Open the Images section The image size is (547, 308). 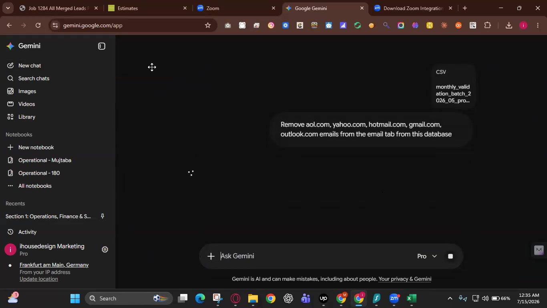27,91
